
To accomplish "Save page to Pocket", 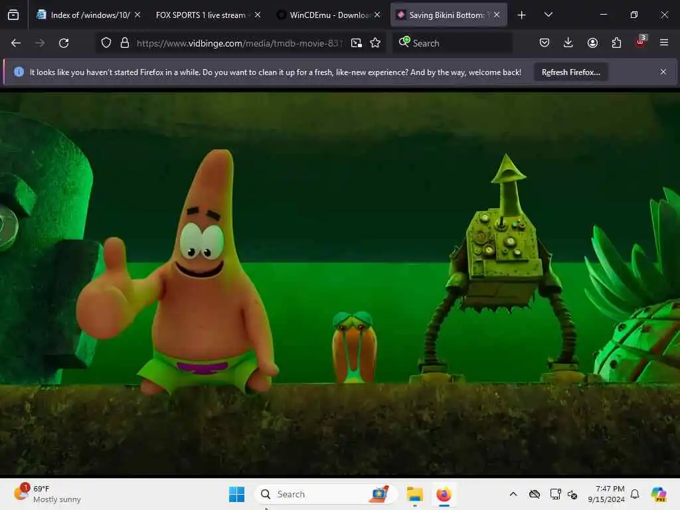I will coord(545,42).
